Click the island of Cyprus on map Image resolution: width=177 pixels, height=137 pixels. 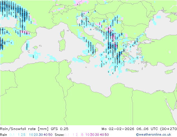pos(170,72)
